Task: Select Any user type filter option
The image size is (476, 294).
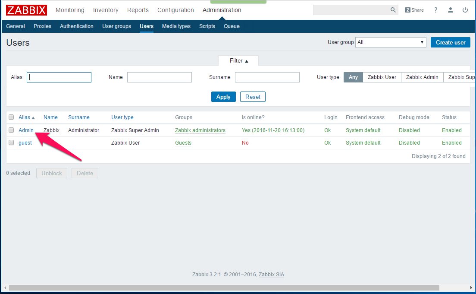Action: [x=353, y=77]
